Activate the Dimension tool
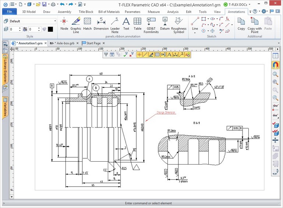Image resolution: width=283 pixels, height=208 pixels. click(x=101, y=24)
